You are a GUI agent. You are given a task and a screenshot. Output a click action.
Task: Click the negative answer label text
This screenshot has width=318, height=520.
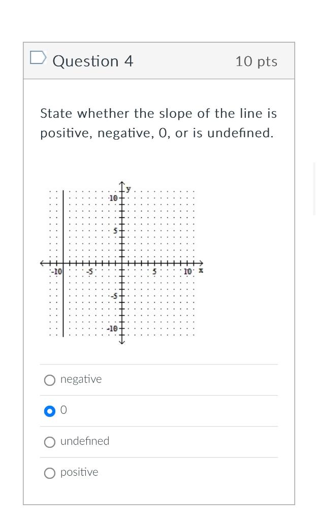[x=81, y=379]
